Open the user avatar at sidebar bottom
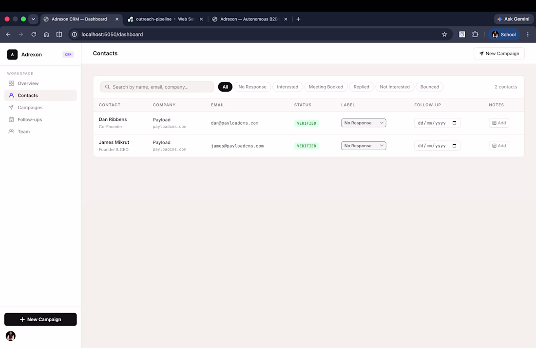 pos(11,336)
